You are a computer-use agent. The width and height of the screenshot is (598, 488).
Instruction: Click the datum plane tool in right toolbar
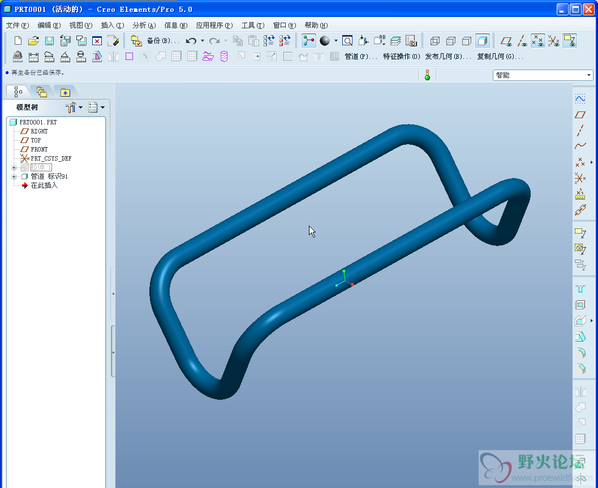(x=580, y=115)
